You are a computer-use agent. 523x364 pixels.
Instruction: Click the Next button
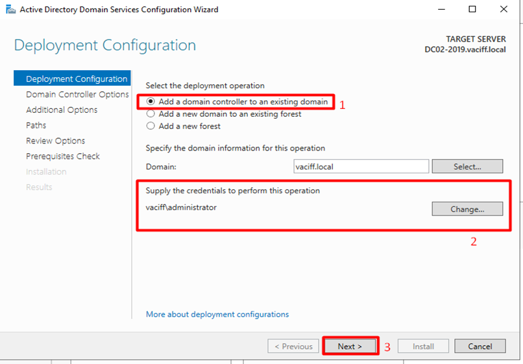tap(350, 346)
